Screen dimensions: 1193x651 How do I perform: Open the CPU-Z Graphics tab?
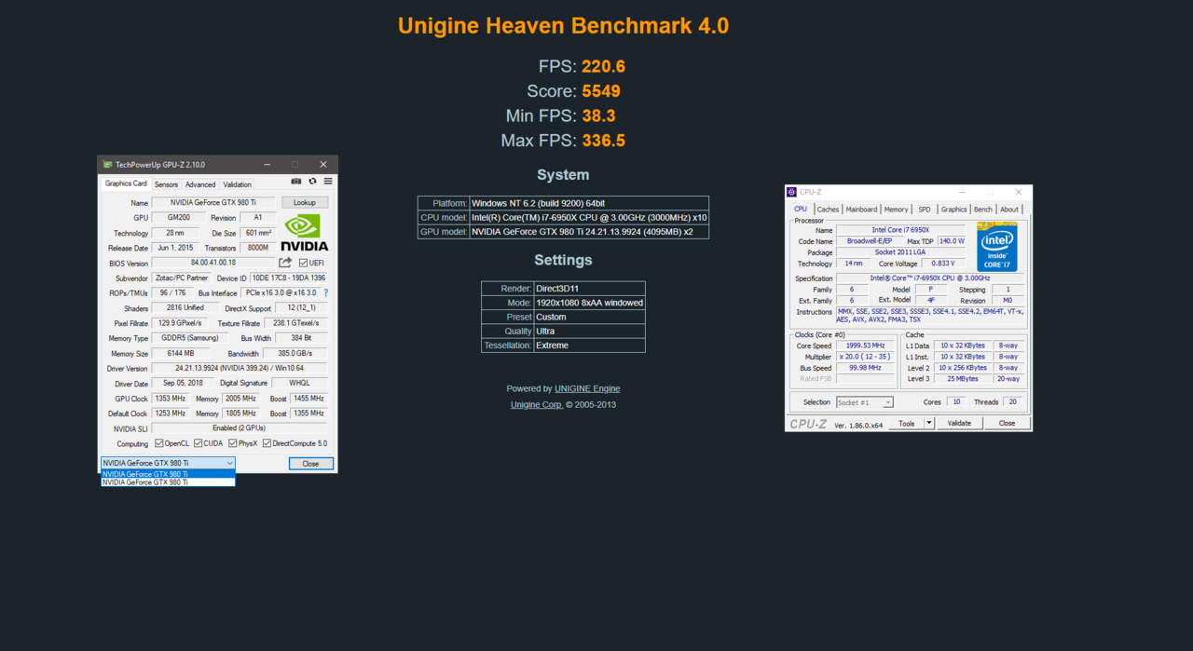click(x=953, y=210)
